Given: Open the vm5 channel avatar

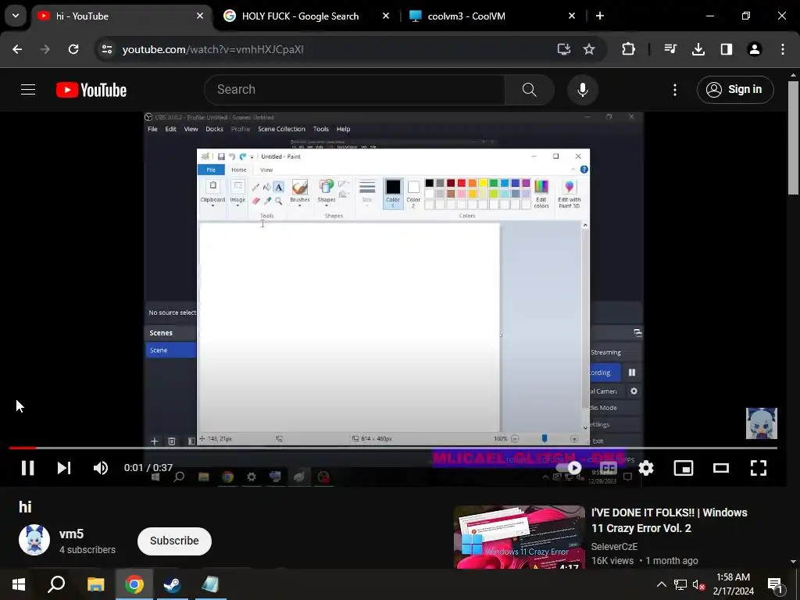Looking at the screenshot, I should point(34,540).
